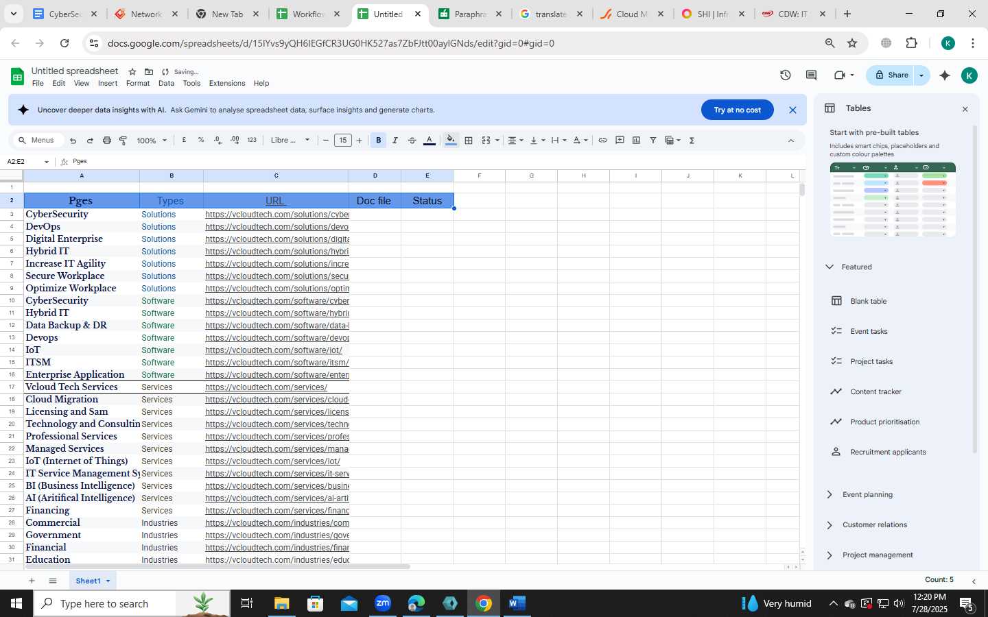Open the Edit menu
This screenshot has height=617, width=988.
59,84
